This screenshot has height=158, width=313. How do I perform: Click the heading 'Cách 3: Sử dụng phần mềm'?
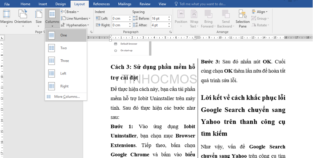153,72
